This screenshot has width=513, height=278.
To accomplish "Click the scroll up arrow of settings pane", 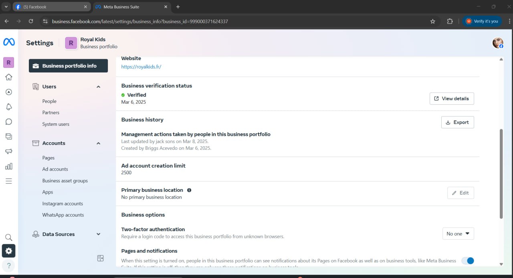I will (501, 59).
